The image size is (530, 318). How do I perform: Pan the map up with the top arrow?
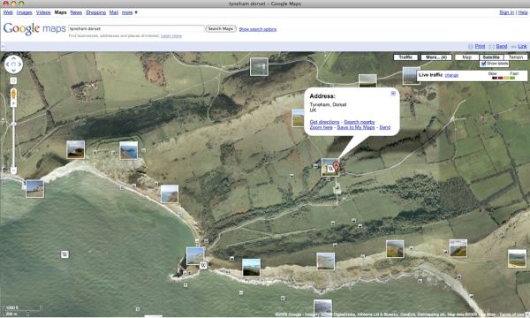tap(13, 58)
